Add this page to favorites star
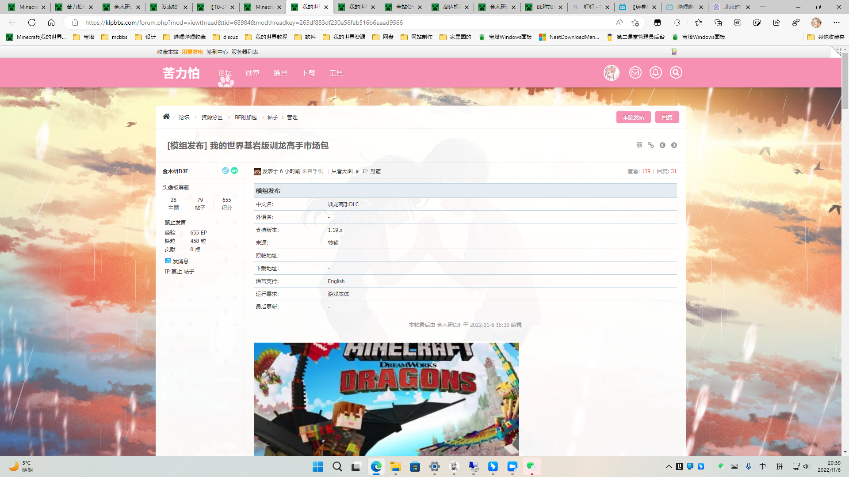The width and height of the screenshot is (849, 477). (635, 23)
